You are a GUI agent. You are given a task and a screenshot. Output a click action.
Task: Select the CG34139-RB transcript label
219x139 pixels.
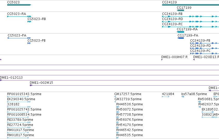point(172,14)
